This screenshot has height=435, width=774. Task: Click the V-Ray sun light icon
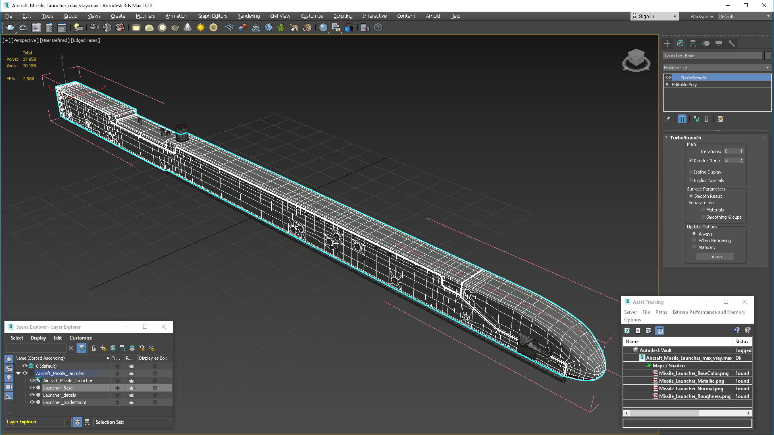click(200, 27)
